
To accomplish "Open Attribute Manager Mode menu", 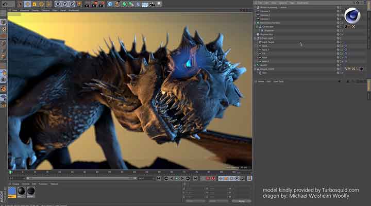I will (x=261, y=81).
